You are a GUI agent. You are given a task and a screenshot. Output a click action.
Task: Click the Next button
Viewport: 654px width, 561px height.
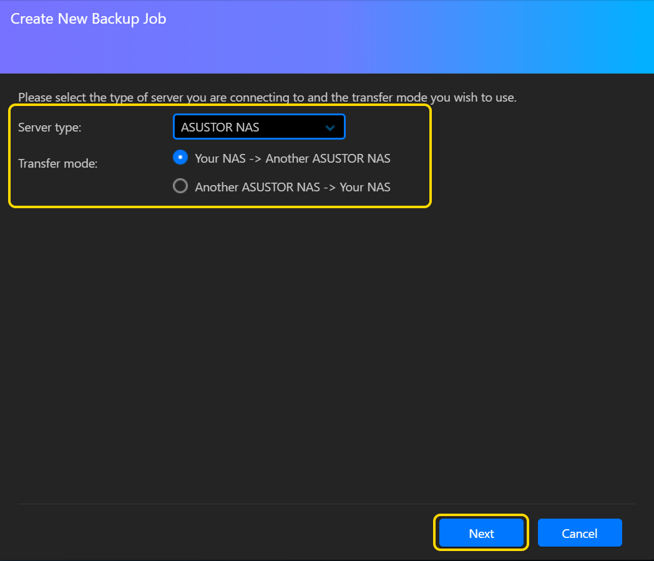[481, 533]
